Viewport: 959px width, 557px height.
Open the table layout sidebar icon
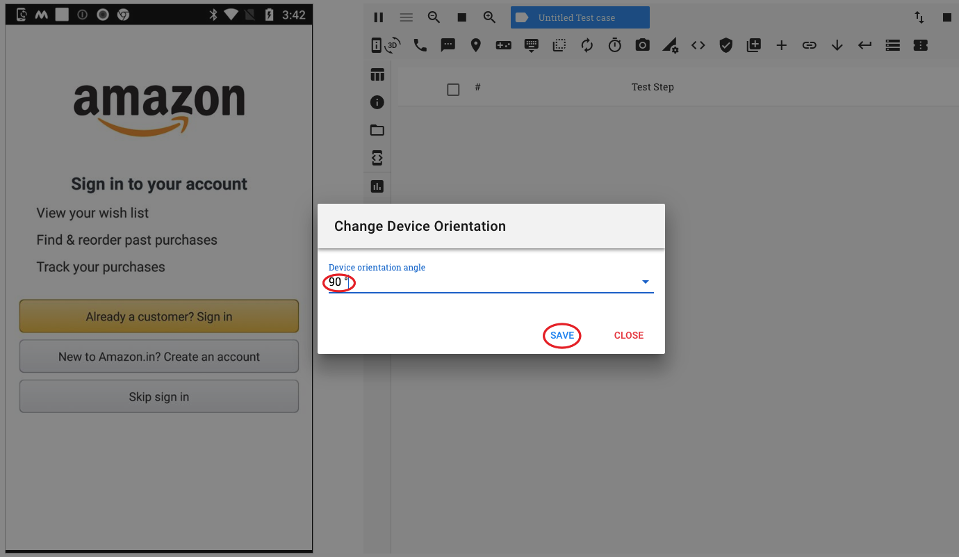pyautogui.click(x=377, y=74)
